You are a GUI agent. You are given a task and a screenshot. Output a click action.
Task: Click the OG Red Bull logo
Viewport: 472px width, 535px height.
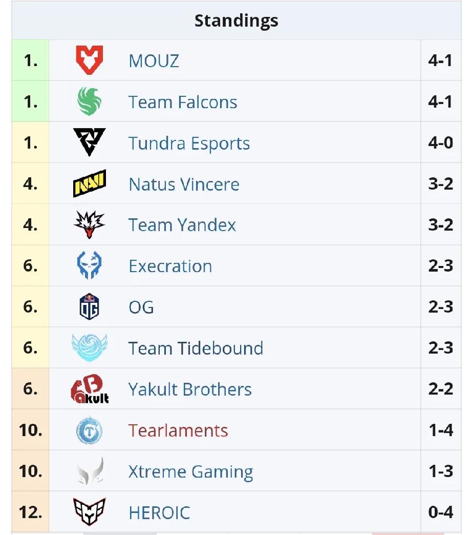coord(89,307)
